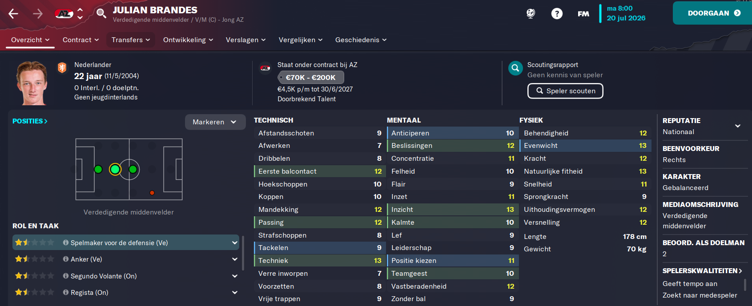Open the Ontwikkeling menu
This screenshot has width=752, height=306.
[x=188, y=40]
